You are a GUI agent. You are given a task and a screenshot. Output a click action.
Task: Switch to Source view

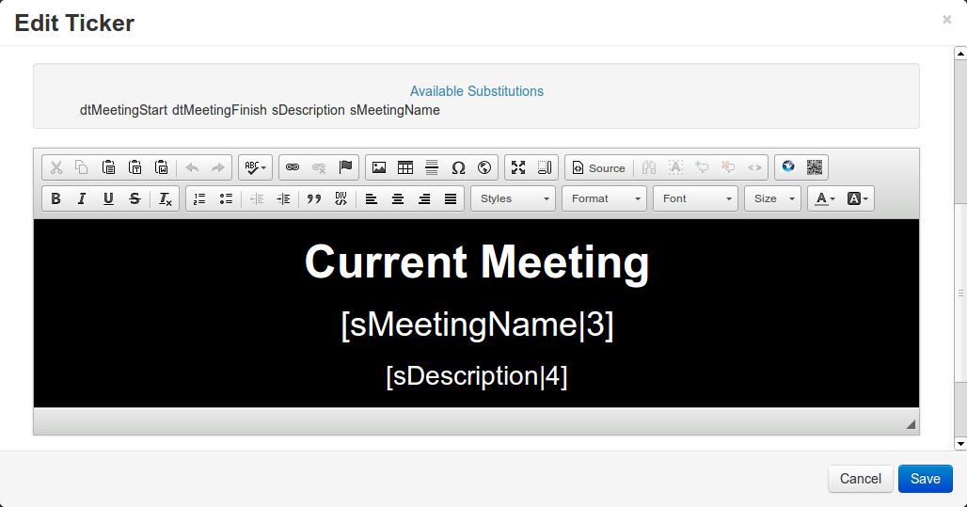click(598, 167)
